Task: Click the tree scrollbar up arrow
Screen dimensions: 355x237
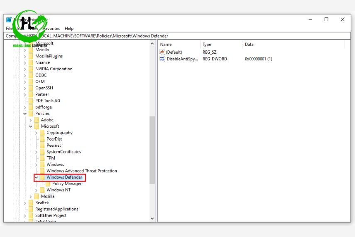Action: pyautogui.click(x=152, y=44)
